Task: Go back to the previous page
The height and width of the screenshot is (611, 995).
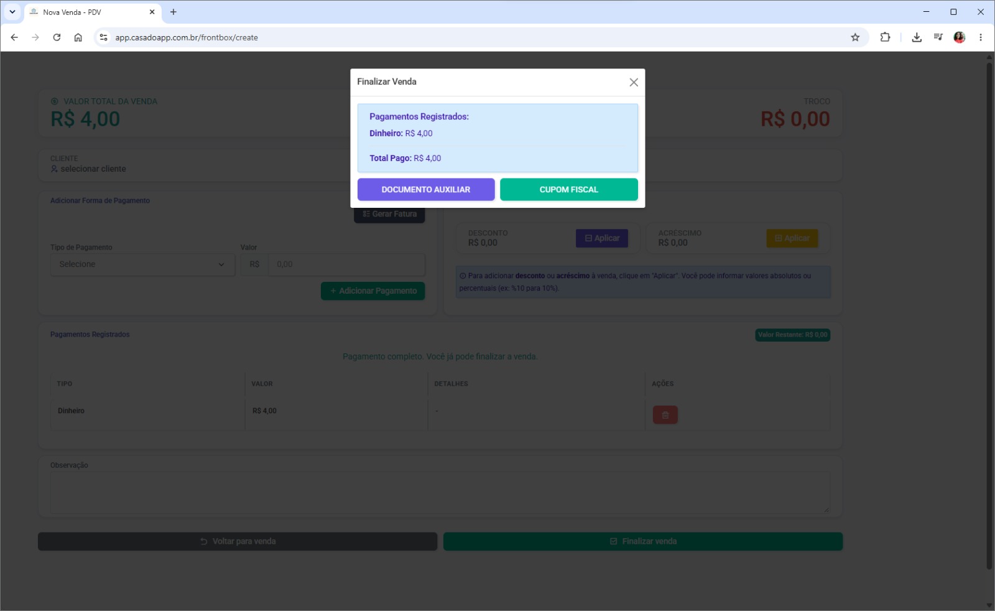Action: click(x=14, y=37)
